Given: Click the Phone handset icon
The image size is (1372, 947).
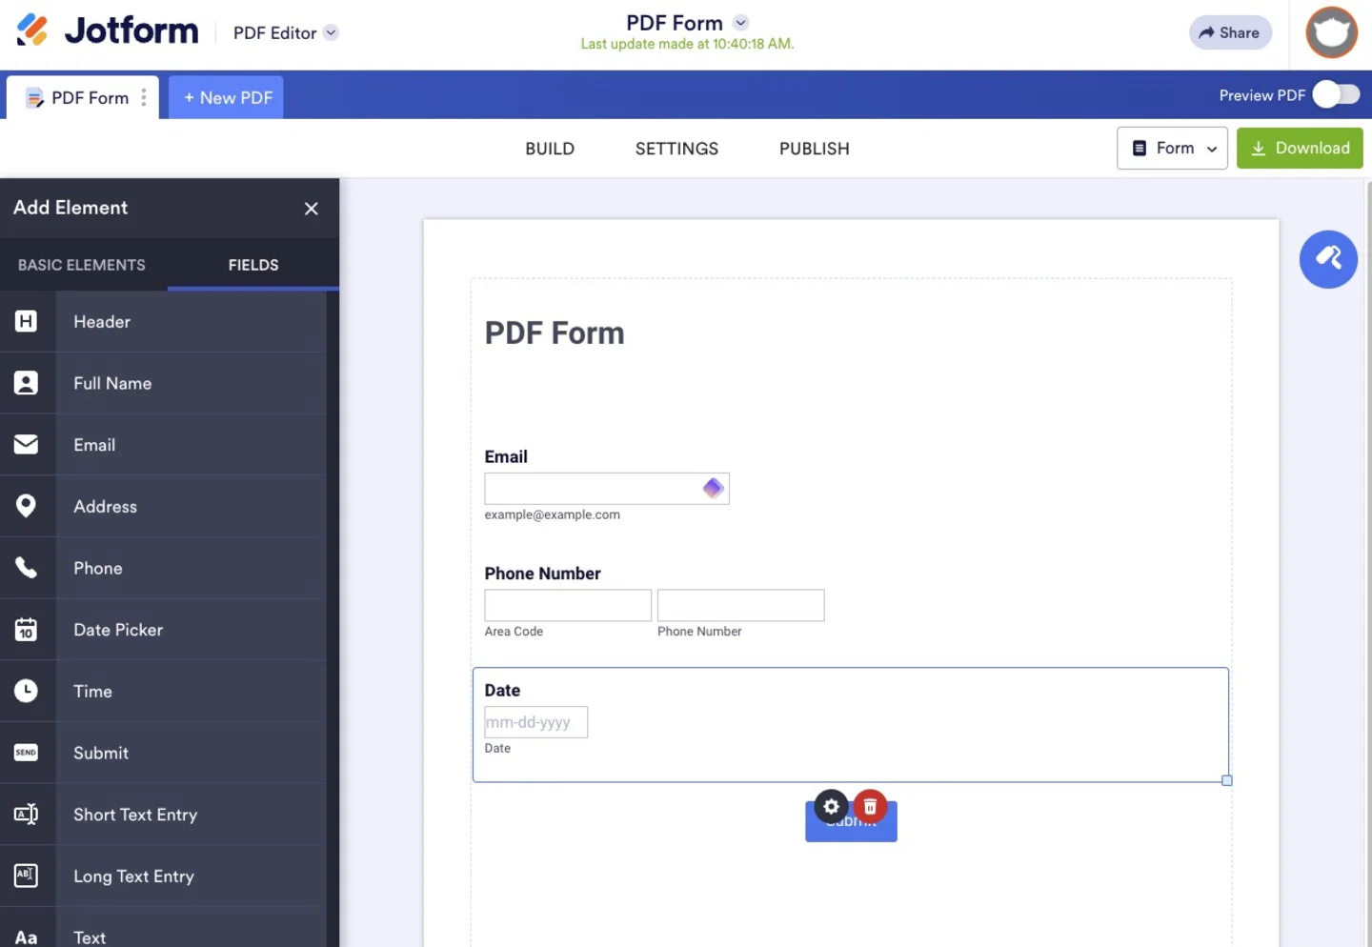Looking at the screenshot, I should point(27,568).
